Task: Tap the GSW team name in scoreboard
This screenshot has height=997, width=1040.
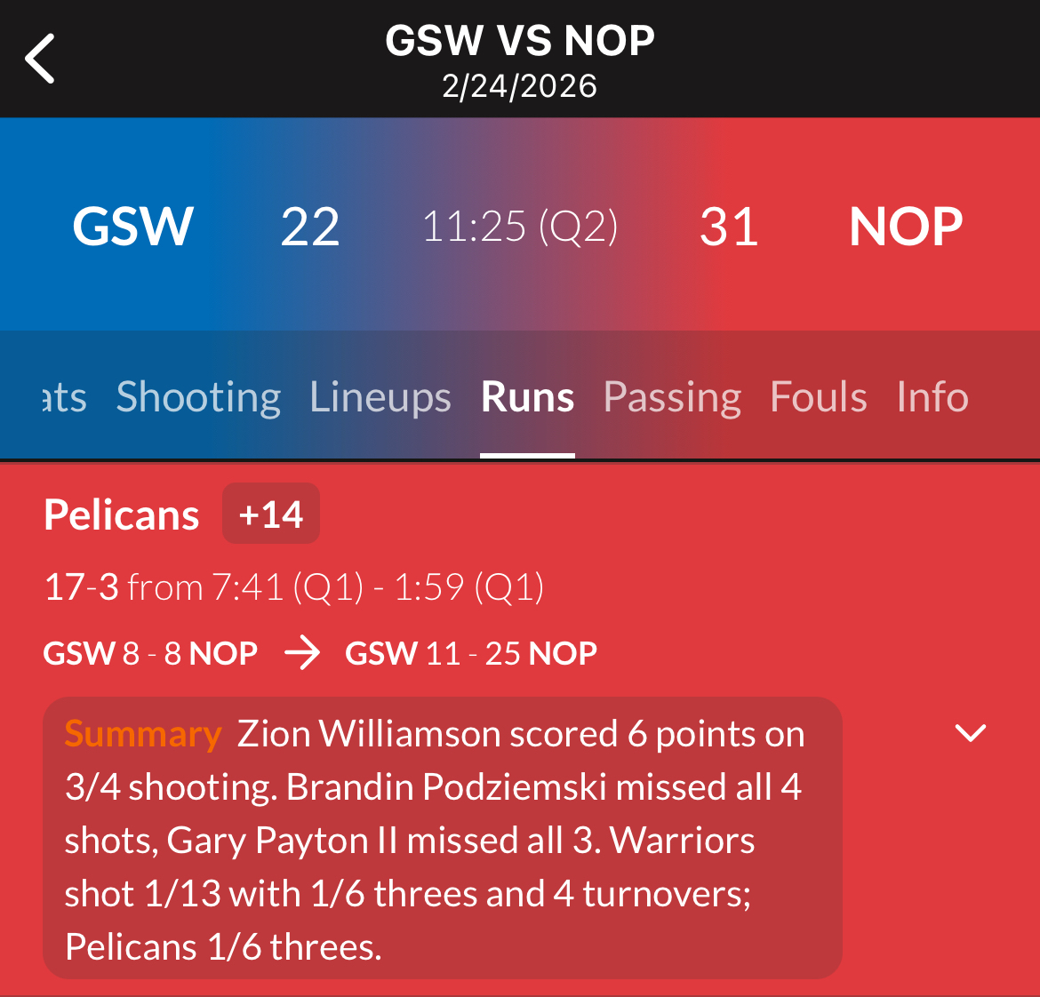Action: 133,227
